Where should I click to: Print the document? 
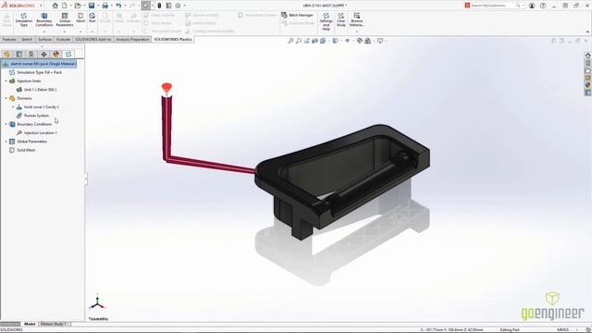point(105,6)
